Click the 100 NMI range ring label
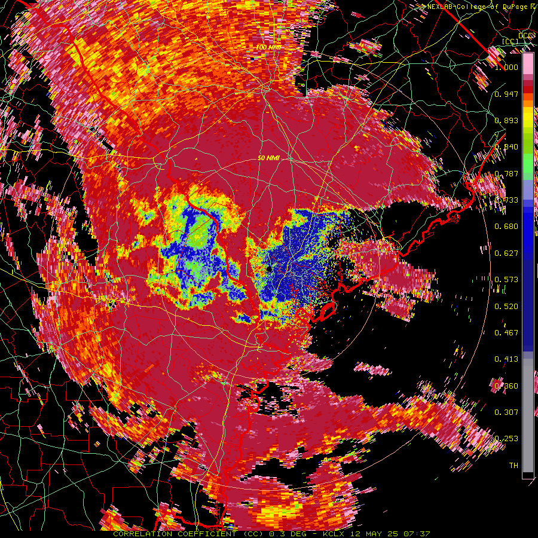 [x=268, y=46]
